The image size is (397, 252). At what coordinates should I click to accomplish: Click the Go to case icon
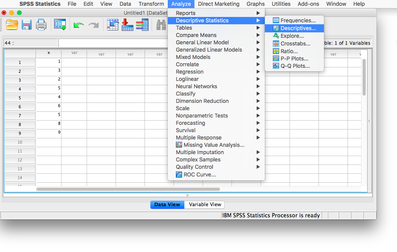tap(113, 25)
